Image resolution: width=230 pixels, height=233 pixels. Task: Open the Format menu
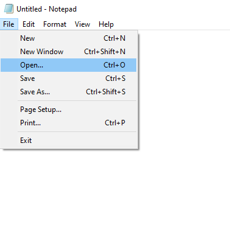(55, 24)
